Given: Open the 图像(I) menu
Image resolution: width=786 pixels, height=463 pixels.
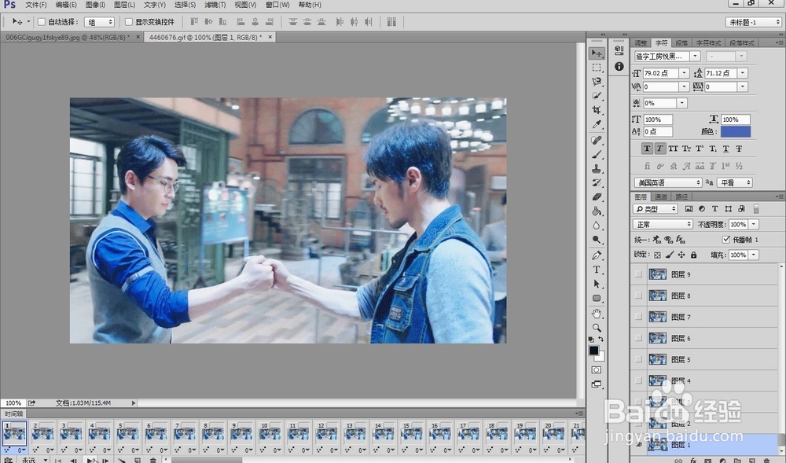Looking at the screenshot, I should (95, 5).
